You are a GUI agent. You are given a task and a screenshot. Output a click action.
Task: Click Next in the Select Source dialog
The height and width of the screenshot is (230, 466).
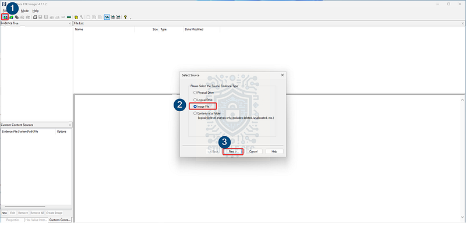tap(233, 151)
